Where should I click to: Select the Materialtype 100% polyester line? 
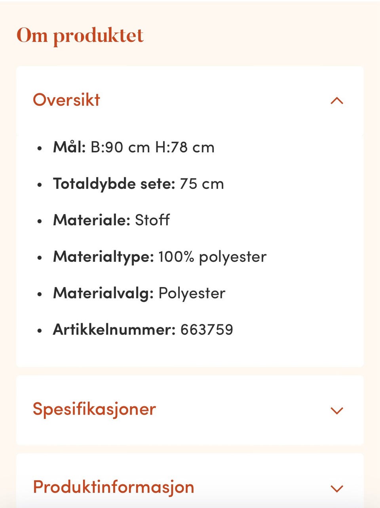pos(160,257)
